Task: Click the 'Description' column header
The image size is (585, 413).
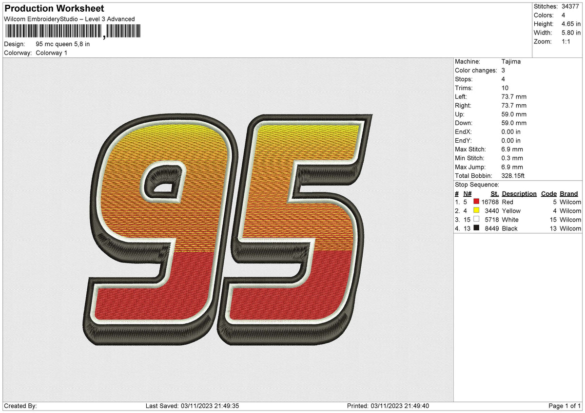Action: [519, 193]
